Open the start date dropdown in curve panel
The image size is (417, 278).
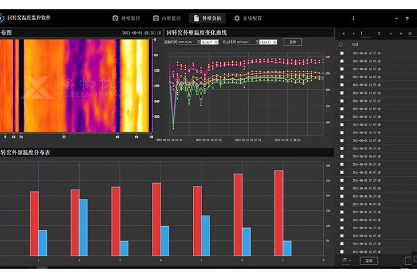click(x=196, y=43)
